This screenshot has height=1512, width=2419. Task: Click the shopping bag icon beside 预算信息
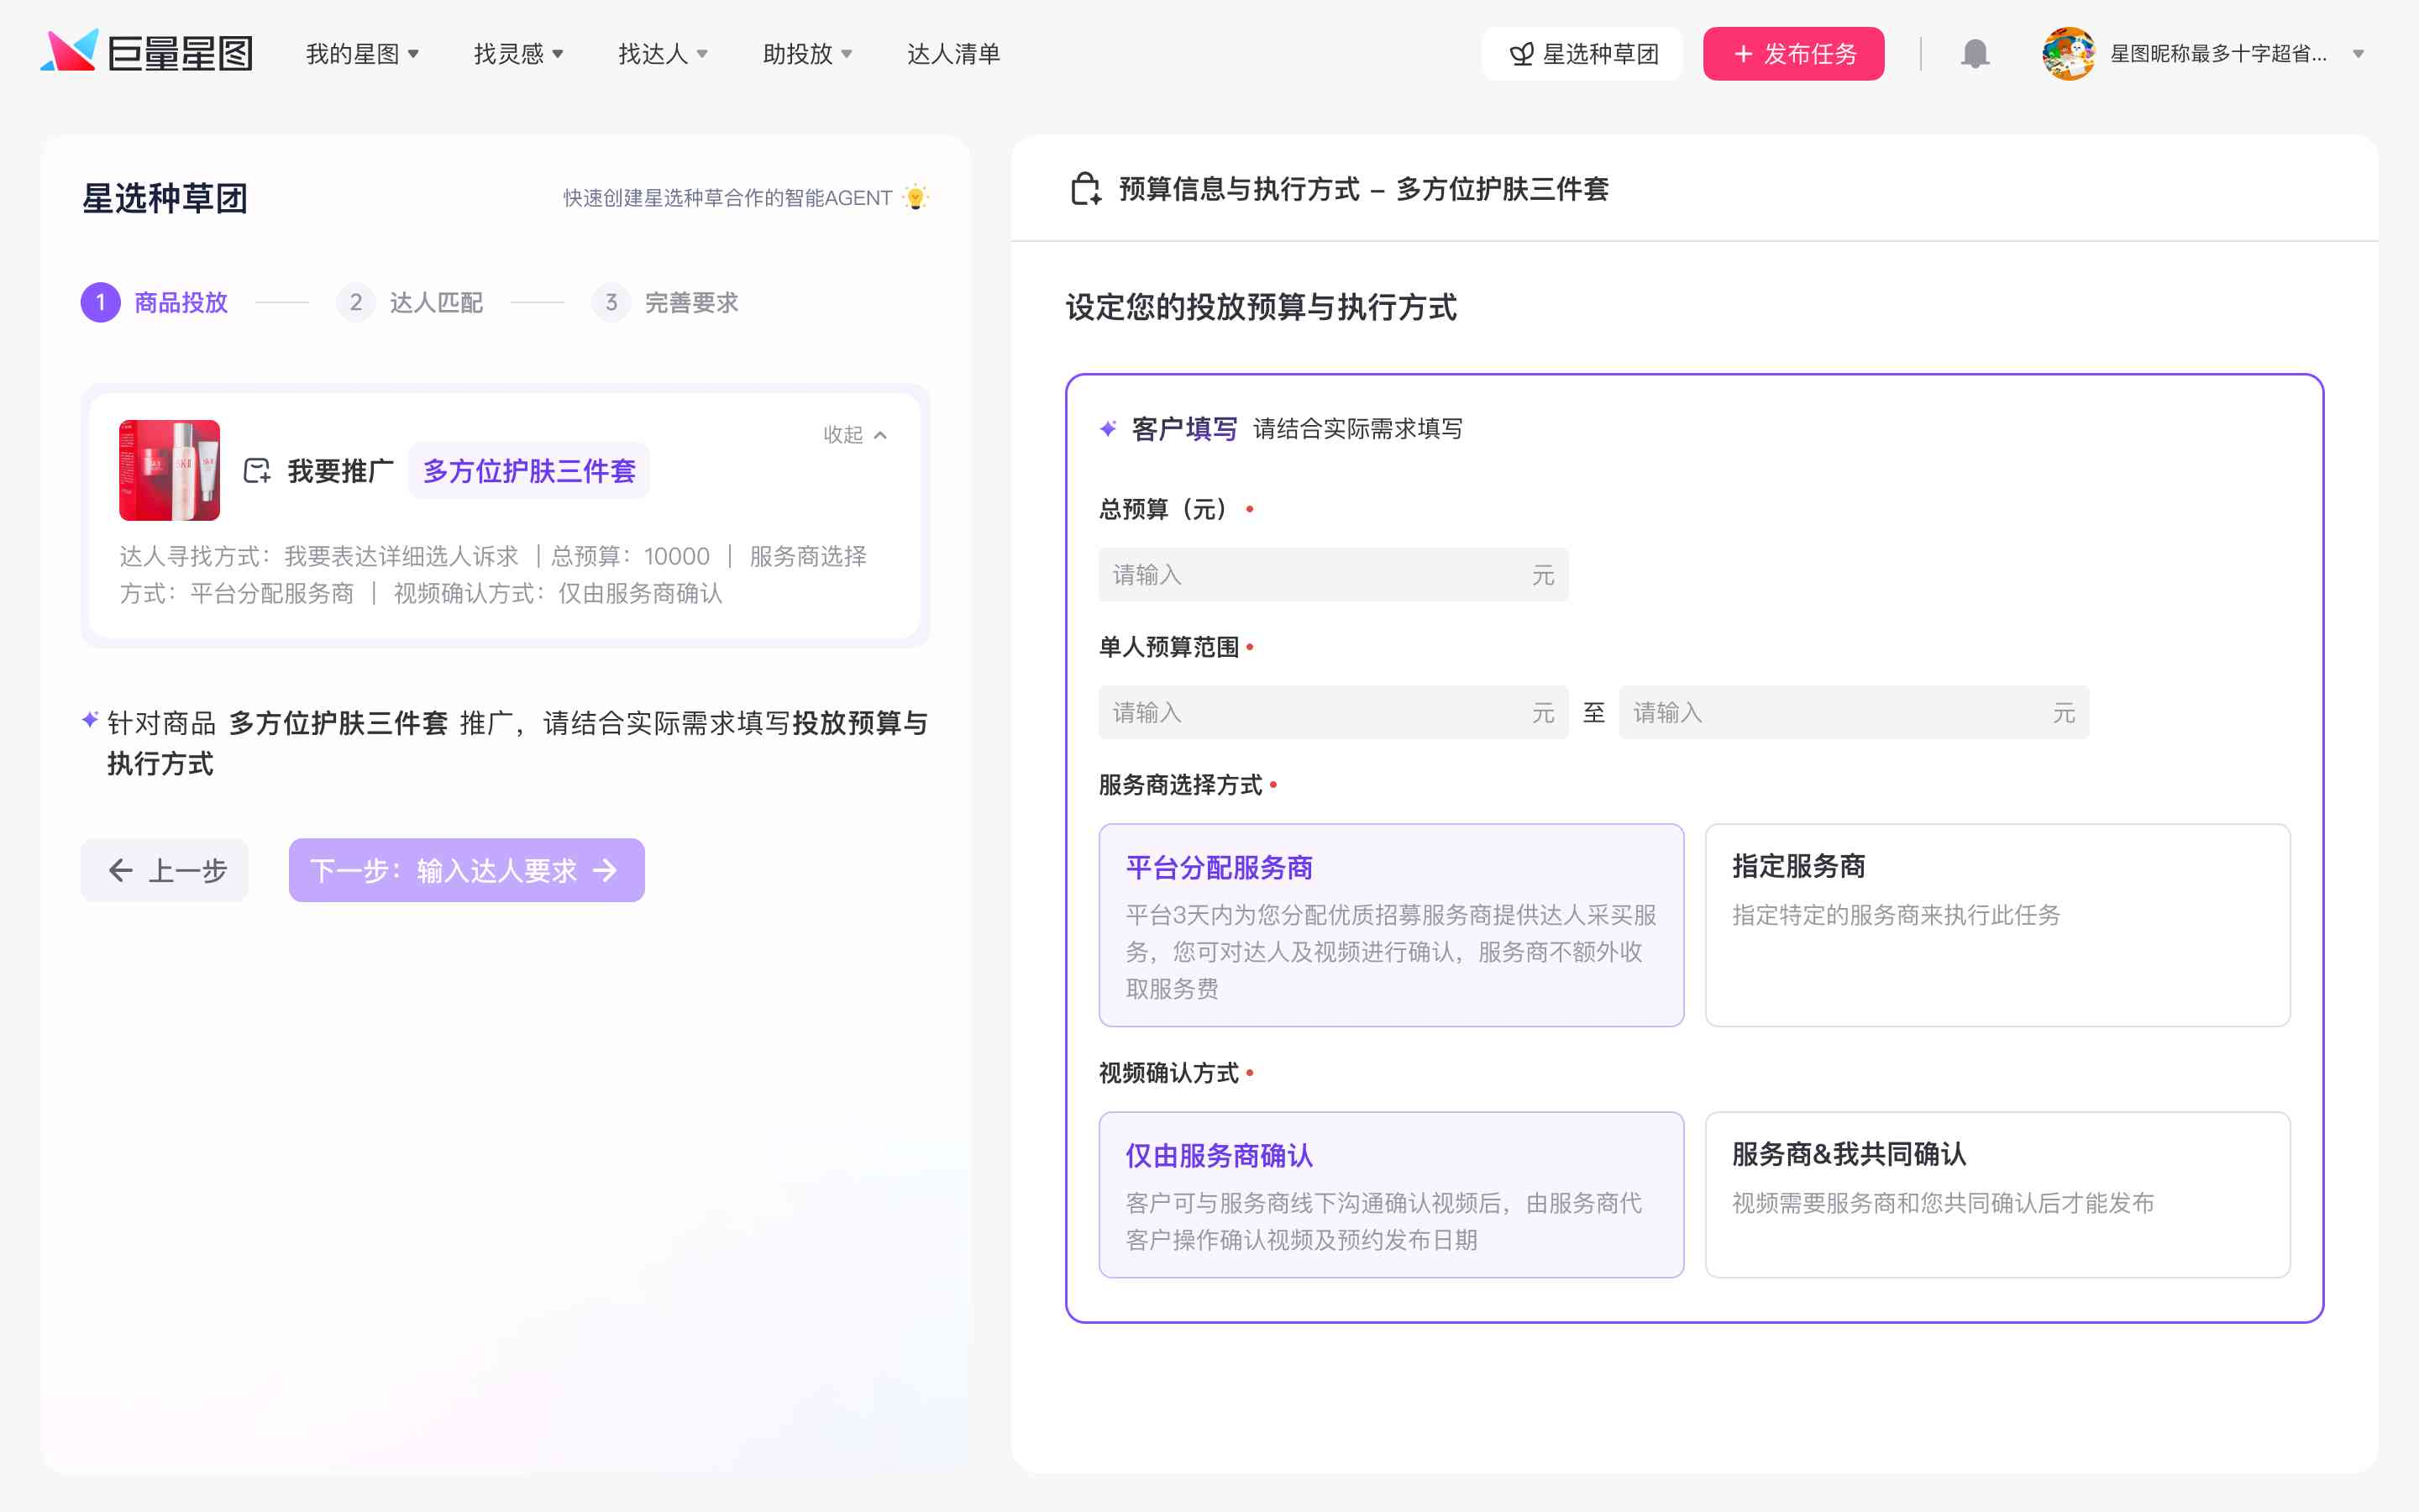[1084, 189]
